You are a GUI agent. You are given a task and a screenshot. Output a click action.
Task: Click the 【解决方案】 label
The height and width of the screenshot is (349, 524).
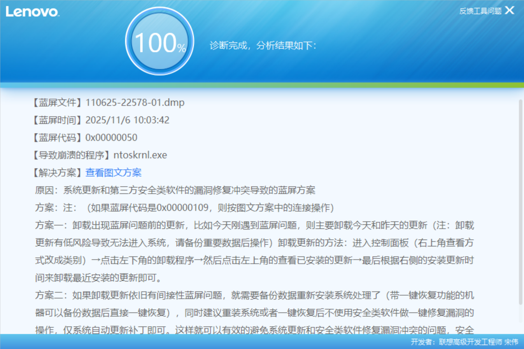(57, 172)
